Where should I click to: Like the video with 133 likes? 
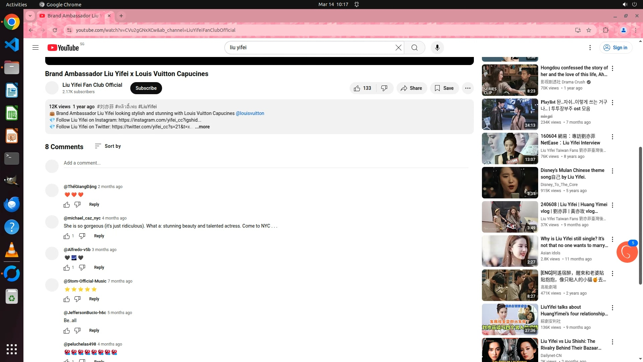[x=362, y=88]
